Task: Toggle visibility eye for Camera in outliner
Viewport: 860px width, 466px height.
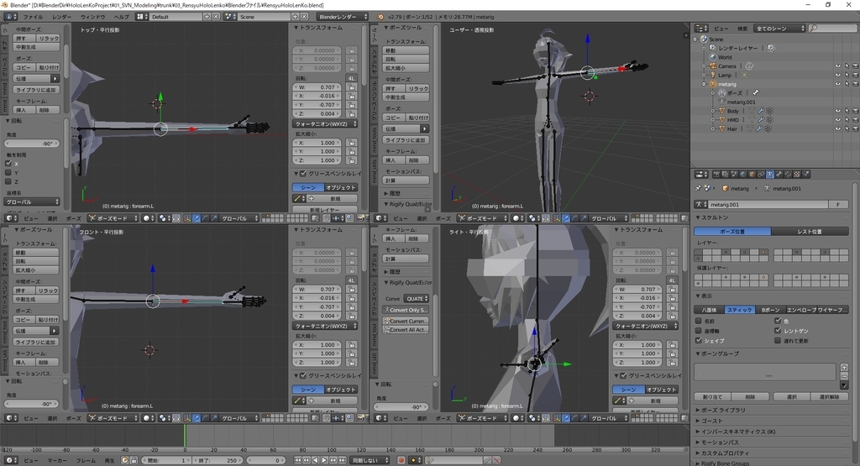Action: [x=837, y=65]
